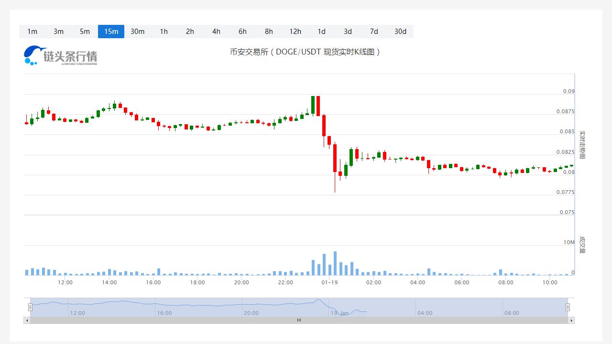Click the 0.09 price axis label

[x=568, y=91]
